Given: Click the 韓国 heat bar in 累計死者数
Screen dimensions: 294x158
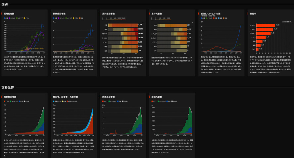Looking at the screenshot, I should [x=172, y=46].
